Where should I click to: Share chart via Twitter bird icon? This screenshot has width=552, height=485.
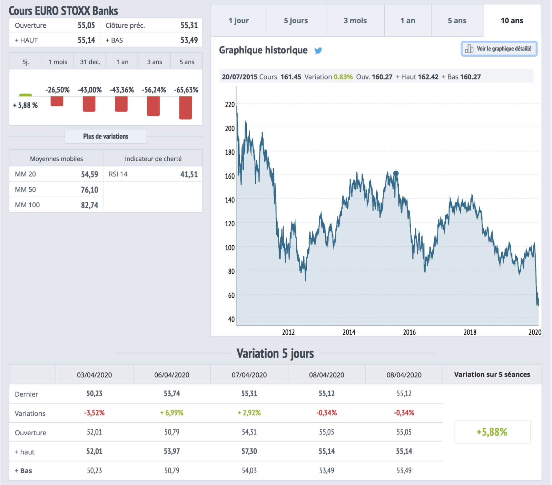pyautogui.click(x=318, y=50)
